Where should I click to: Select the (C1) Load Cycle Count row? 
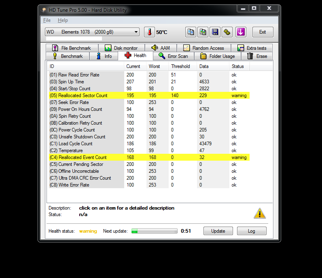pyautogui.click(x=149, y=144)
